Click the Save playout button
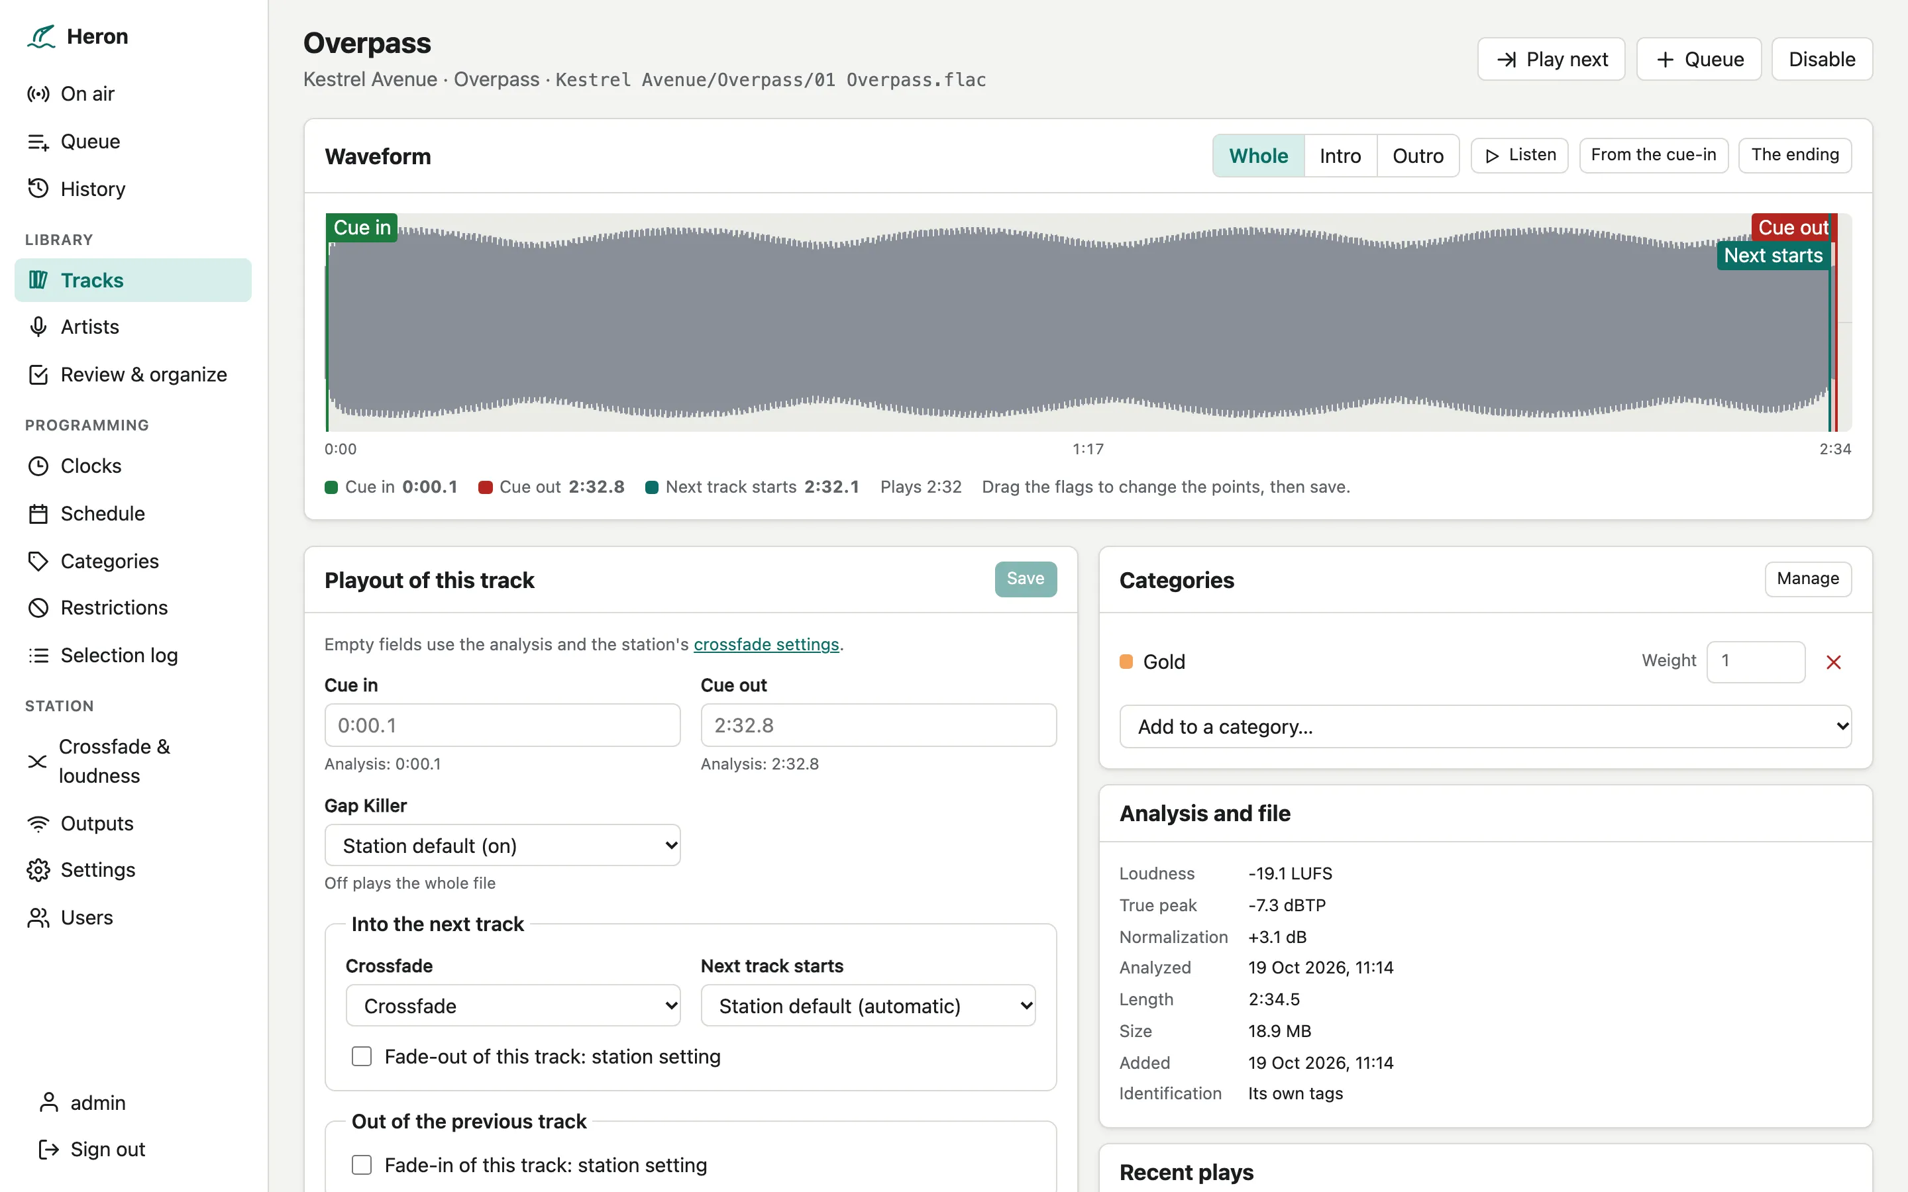The width and height of the screenshot is (1908, 1192). [1025, 579]
